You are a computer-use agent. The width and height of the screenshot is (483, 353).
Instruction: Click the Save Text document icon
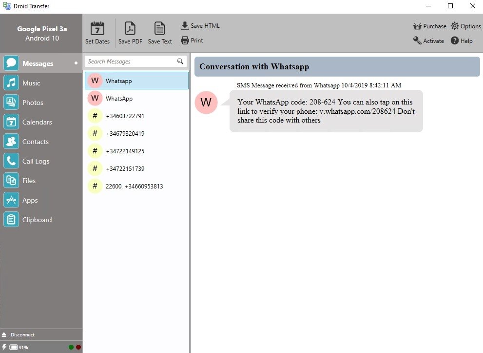tap(159, 28)
